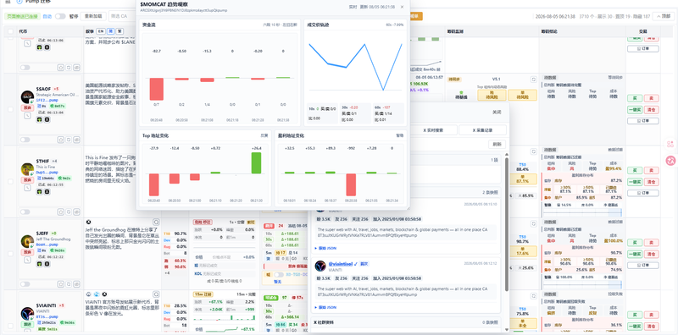Toggle the switch below the $SAOF token card
This screenshot has height=335, width=678.
pos(25,140)
